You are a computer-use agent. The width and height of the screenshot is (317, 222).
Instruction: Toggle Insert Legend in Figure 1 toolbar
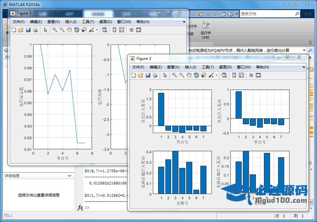pos(121,30)
